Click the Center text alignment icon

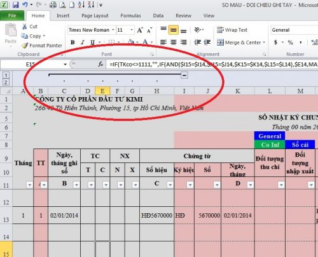pyautogui.click(x=174, y=43)
